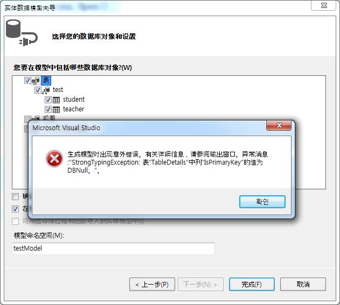Select the student table entry
340x305 pixels.
click(x=74, y=100)
